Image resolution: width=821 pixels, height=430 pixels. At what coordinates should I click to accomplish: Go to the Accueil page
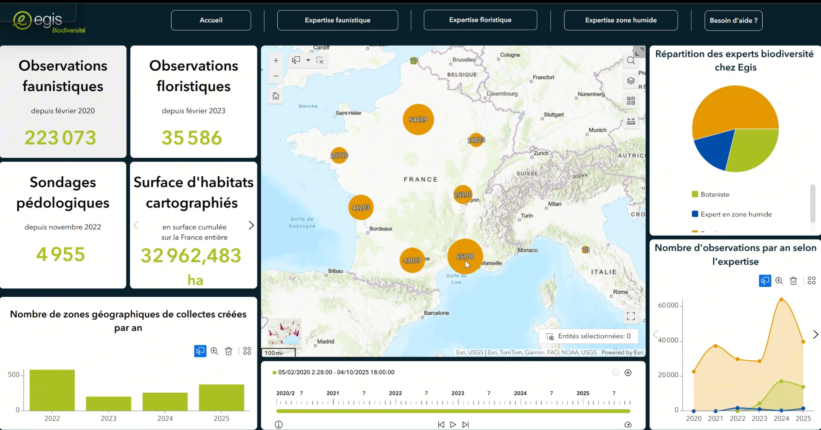tap(211, 20)
